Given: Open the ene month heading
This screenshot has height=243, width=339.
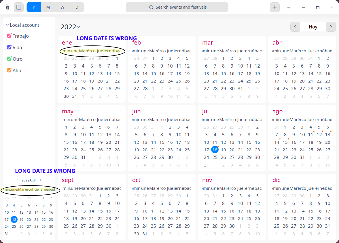Looking at the screenshot, I should (x=67, y=43).
